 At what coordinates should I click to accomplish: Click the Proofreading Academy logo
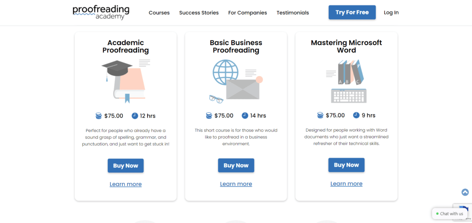(x=101, y=13)
